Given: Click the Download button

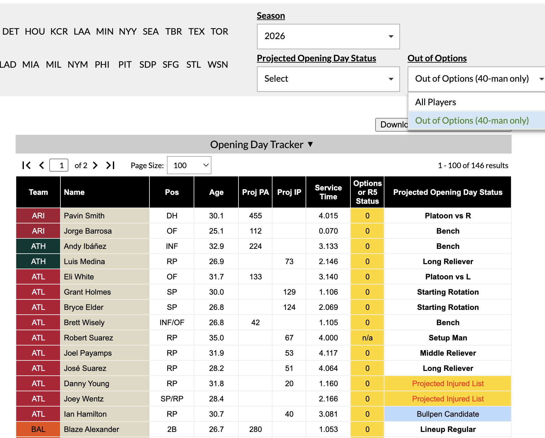Looking at the screenshot, I should 392,125.
